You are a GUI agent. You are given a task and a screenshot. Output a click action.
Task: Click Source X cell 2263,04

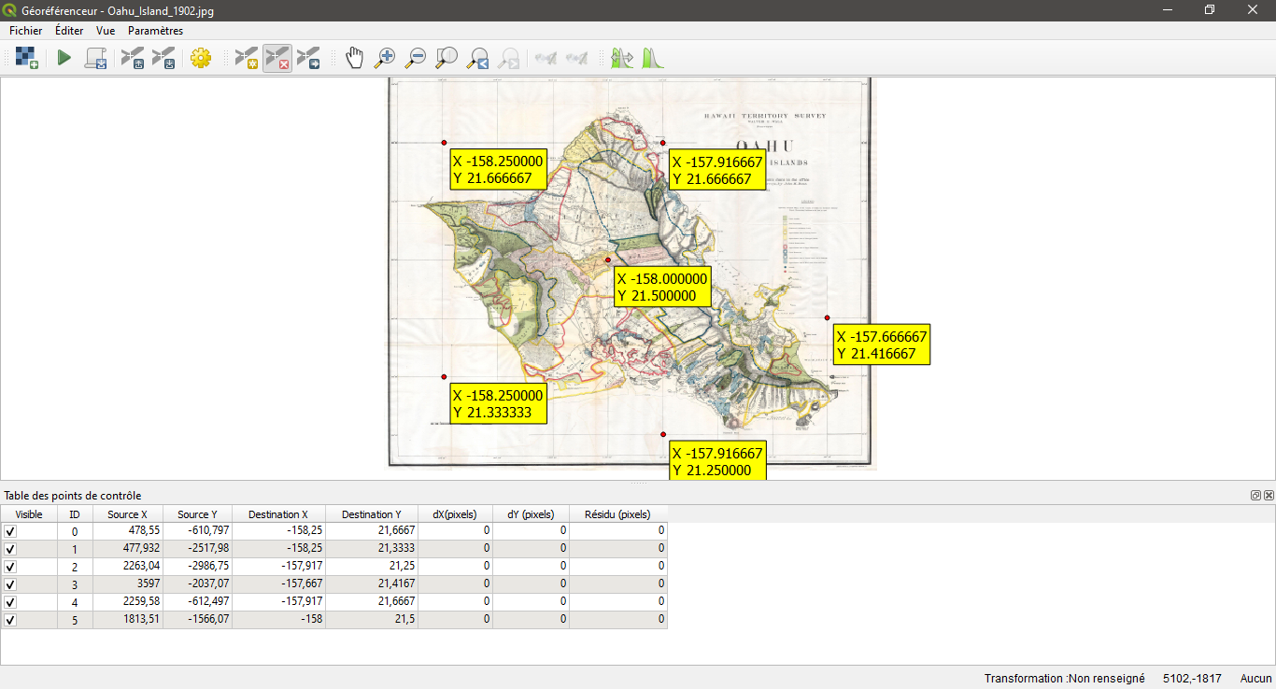click(128, 567)
